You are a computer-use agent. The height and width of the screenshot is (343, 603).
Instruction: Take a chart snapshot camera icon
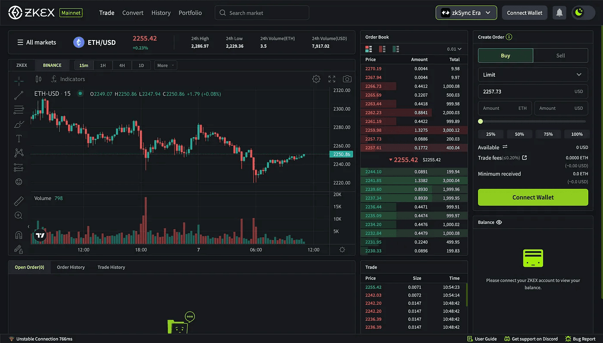pyautogui.click(x=347, y=79)
